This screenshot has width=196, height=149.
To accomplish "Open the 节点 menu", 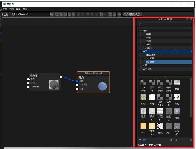I will [x=12, y=9].
